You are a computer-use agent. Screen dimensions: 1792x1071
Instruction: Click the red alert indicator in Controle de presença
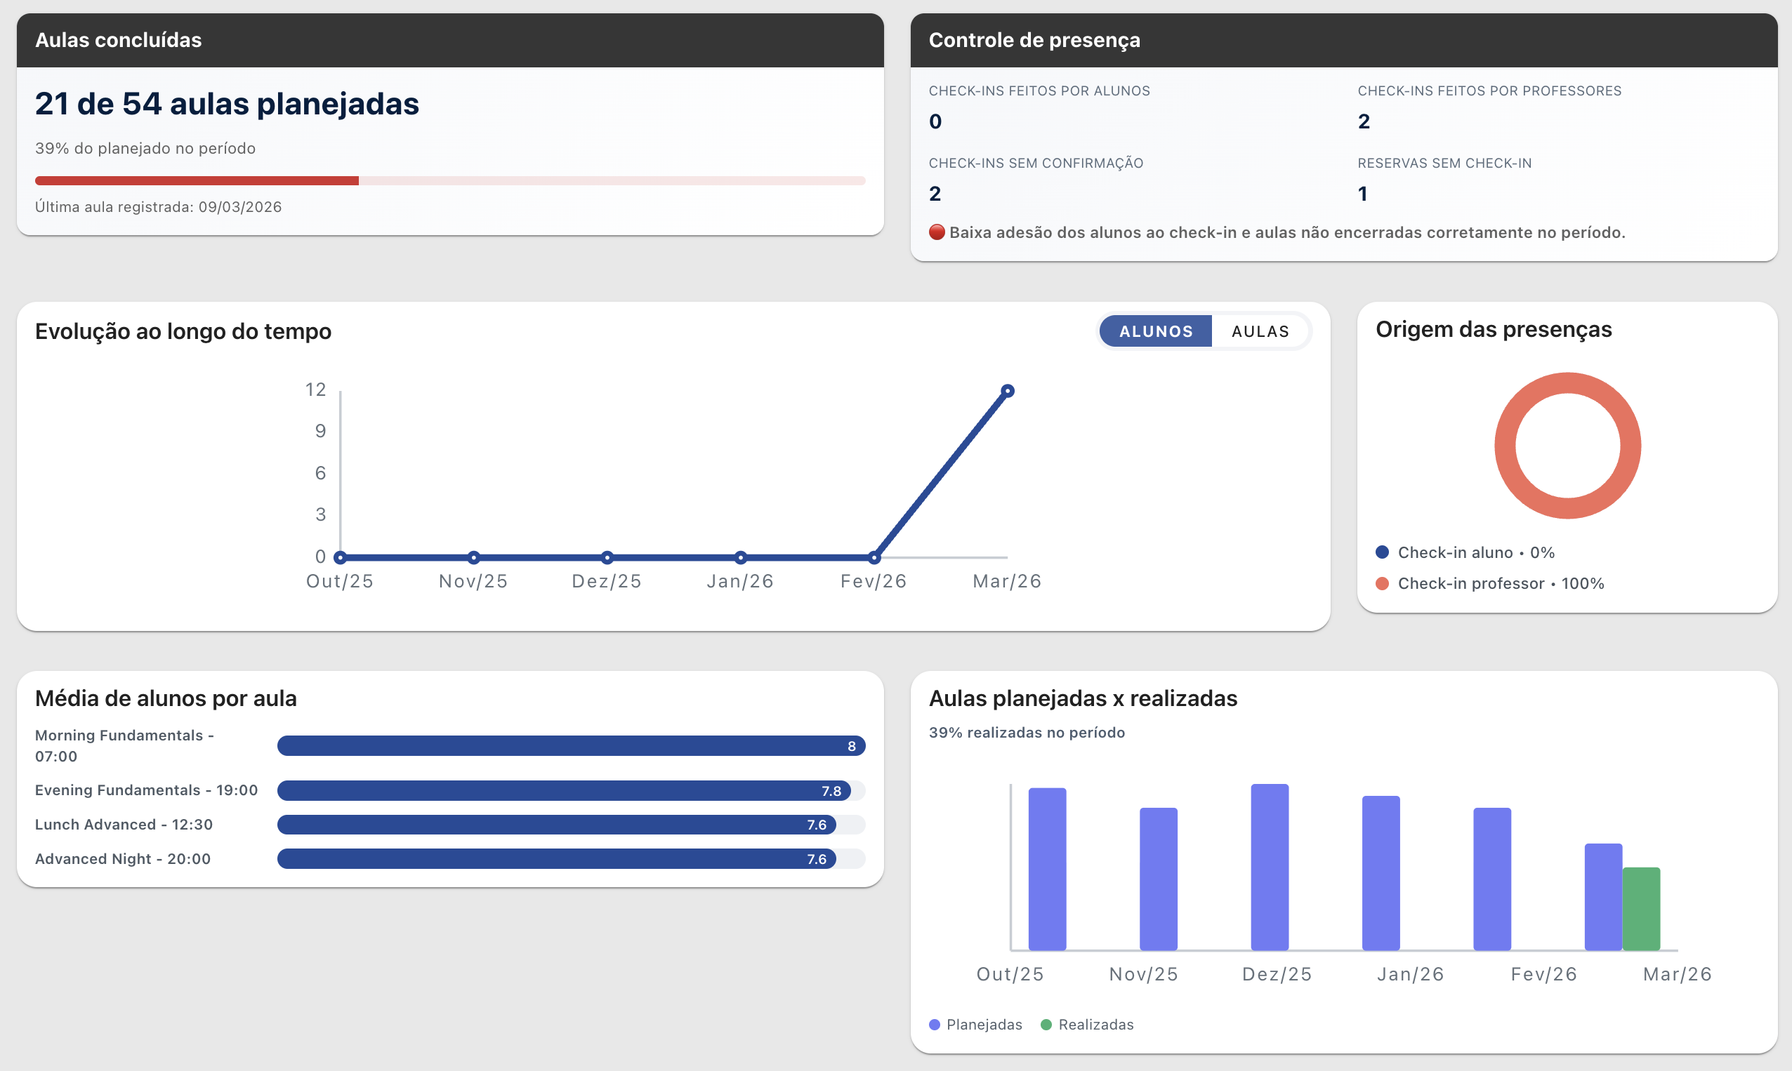tap(937, 232)
